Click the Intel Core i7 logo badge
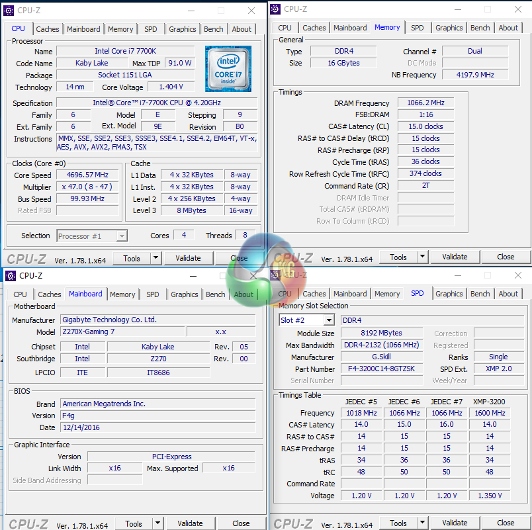 pyautogui.click(x=228, y=69)
